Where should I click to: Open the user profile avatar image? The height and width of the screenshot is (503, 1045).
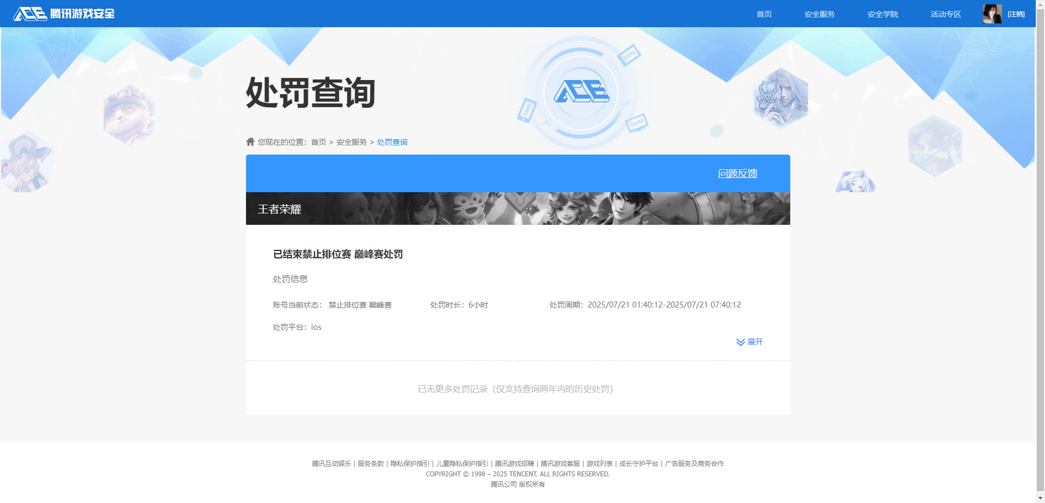[992, 14]
